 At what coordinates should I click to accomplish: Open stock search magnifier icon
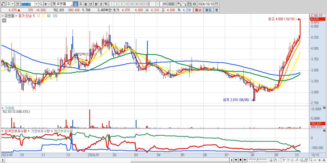click(41, 4)
